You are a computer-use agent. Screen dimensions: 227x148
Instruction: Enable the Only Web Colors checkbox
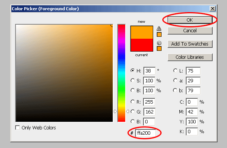(x=17, y=128)
